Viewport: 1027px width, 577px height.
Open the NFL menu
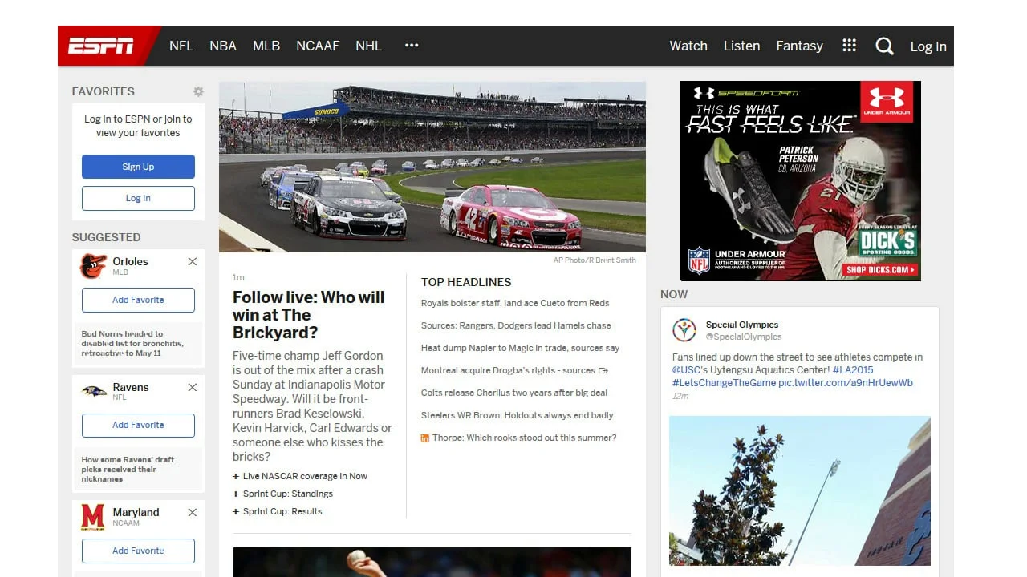click(x=181, y=46)
